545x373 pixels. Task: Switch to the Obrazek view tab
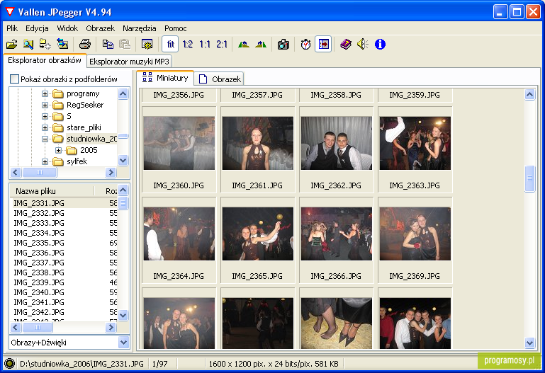click(220, 79)
